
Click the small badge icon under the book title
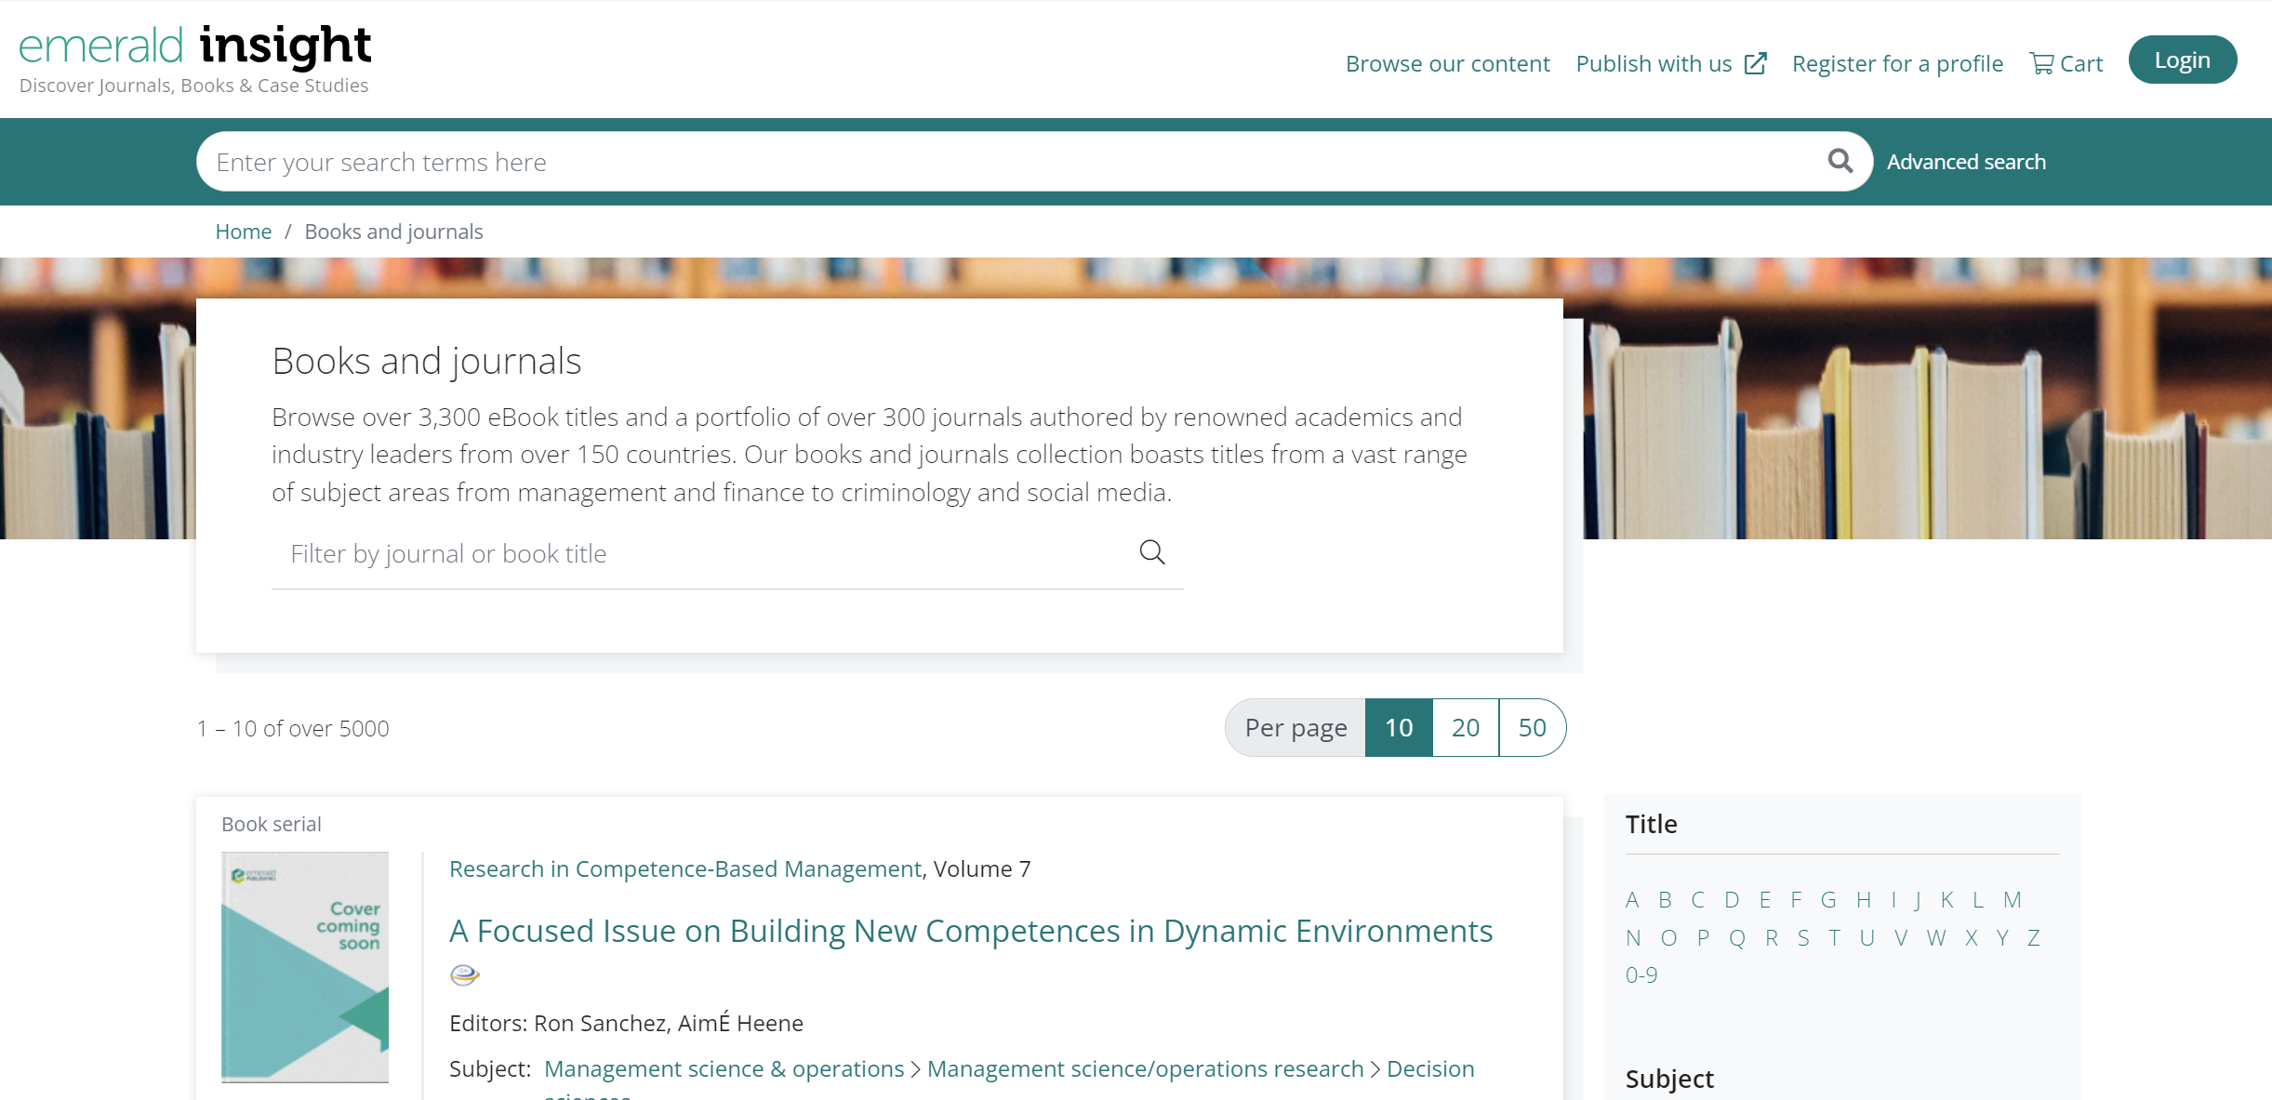[x=464, y=974]
